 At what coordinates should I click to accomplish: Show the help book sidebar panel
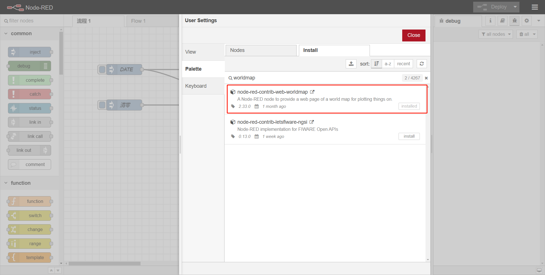click(x=502, y=21)
